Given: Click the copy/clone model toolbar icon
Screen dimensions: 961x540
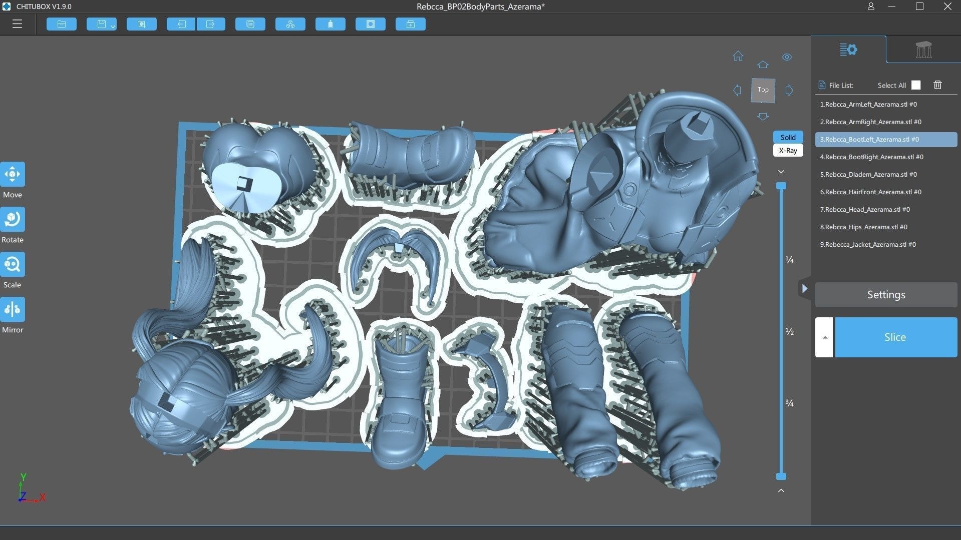Looking at the screenshot, I should coord(250,24).
